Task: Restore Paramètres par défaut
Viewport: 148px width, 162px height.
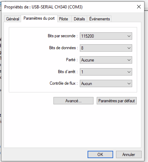Action: coord(117,101)
